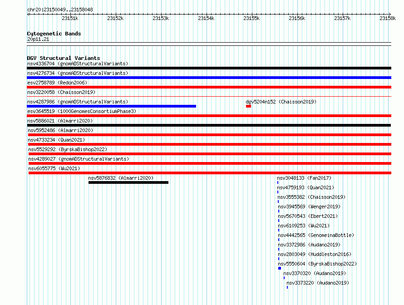Click the Cytogenetic Bands track title
The width and height of the screenshot is (404, 305).
tap(54, 34)
